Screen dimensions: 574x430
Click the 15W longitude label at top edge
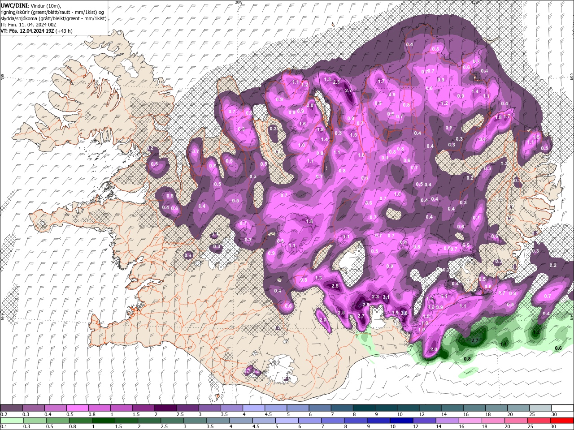point(475,2)
